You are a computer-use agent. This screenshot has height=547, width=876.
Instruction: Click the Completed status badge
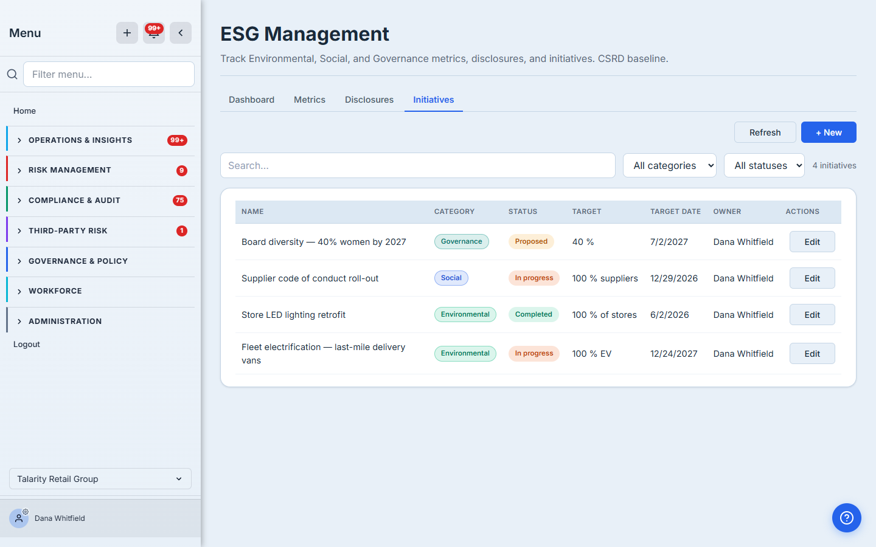[x=534, y=315]
